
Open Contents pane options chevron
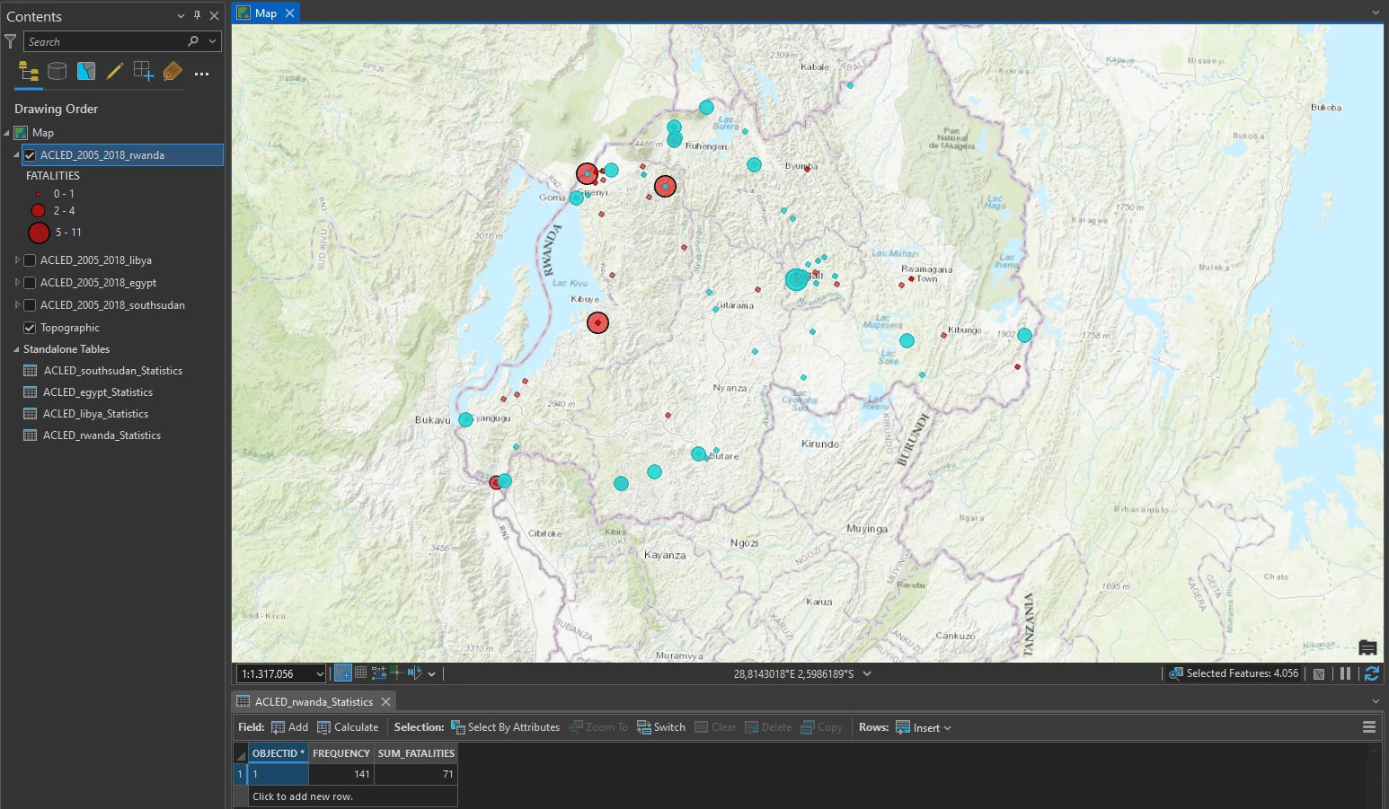[181, 16]
